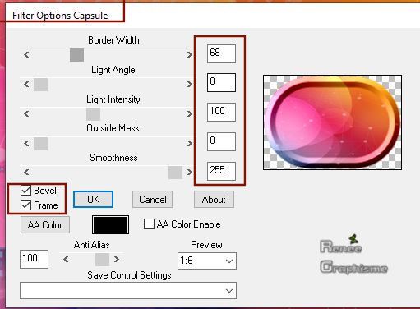Image resolution: width=420 pixels, height=309 pixels.
Task: Uncheck the Frame checkbox
Action: pyautogui.click(x=25, y=205)
